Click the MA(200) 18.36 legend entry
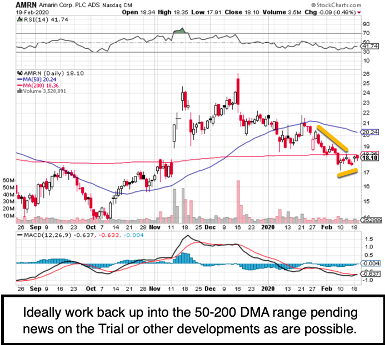 [38, 85]
